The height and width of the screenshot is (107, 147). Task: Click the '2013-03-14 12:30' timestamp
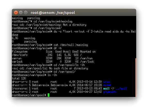tap(89, 82)
